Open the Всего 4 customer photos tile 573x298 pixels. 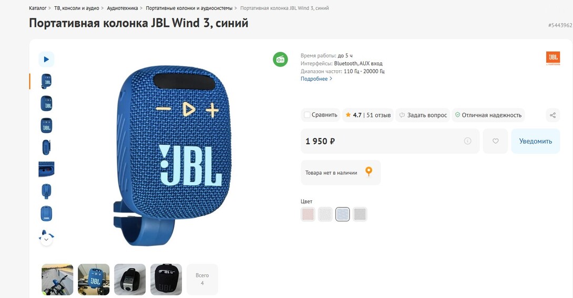tap(202, 280)
